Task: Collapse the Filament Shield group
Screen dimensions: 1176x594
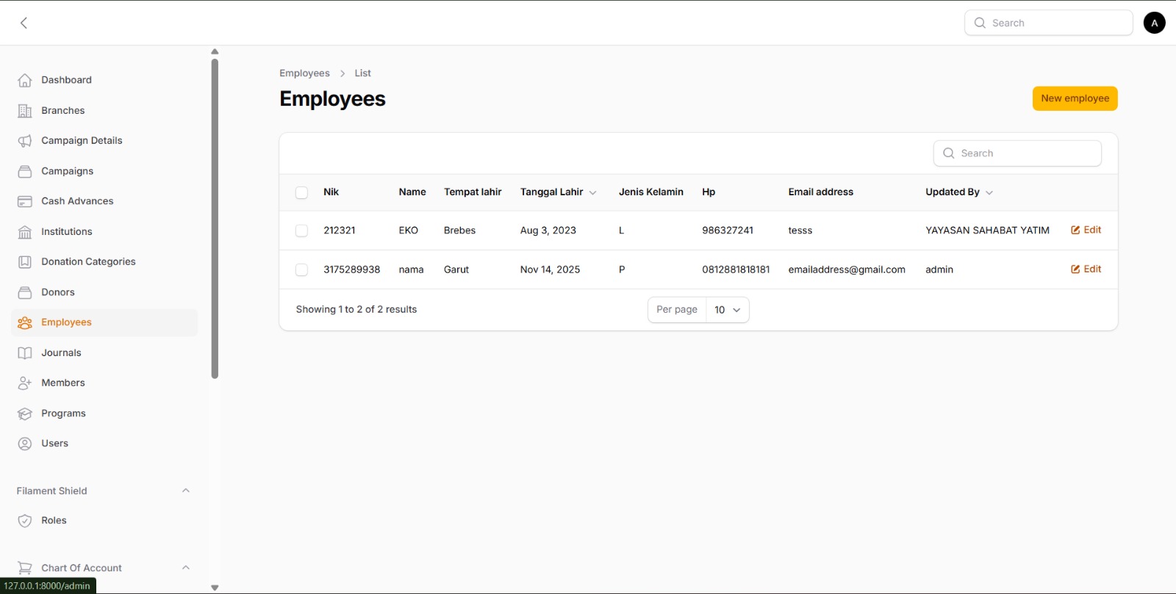Action: (186, 490)
